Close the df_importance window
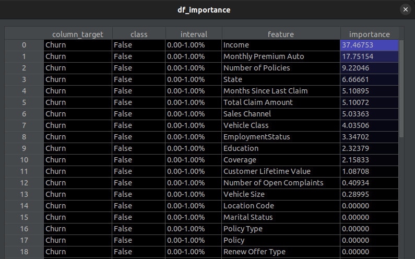 (x=406, y=9)
